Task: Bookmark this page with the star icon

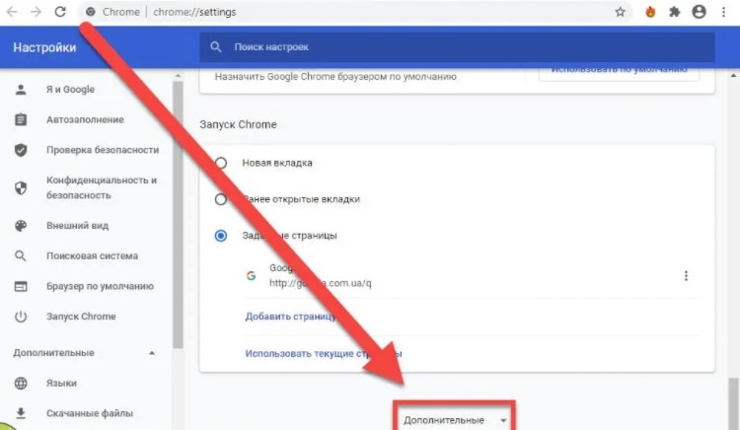Action: click(620, 12)
